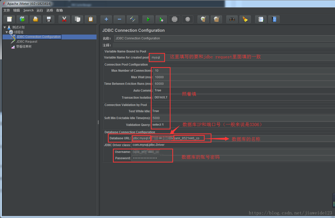Open the Validation Query combo box
The width and height of the screenshot is (335, 218).
(x=243, y=125)
